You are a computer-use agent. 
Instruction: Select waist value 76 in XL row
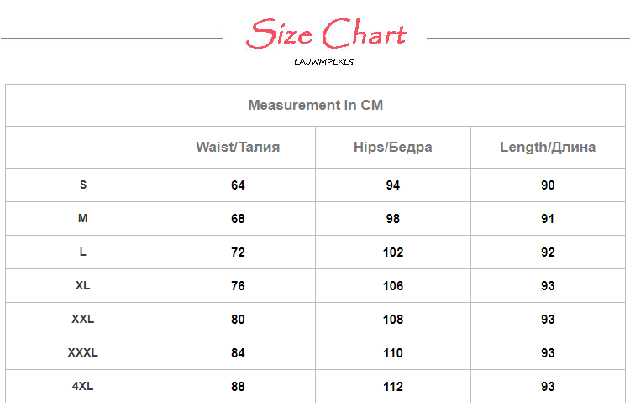(238, 286)
